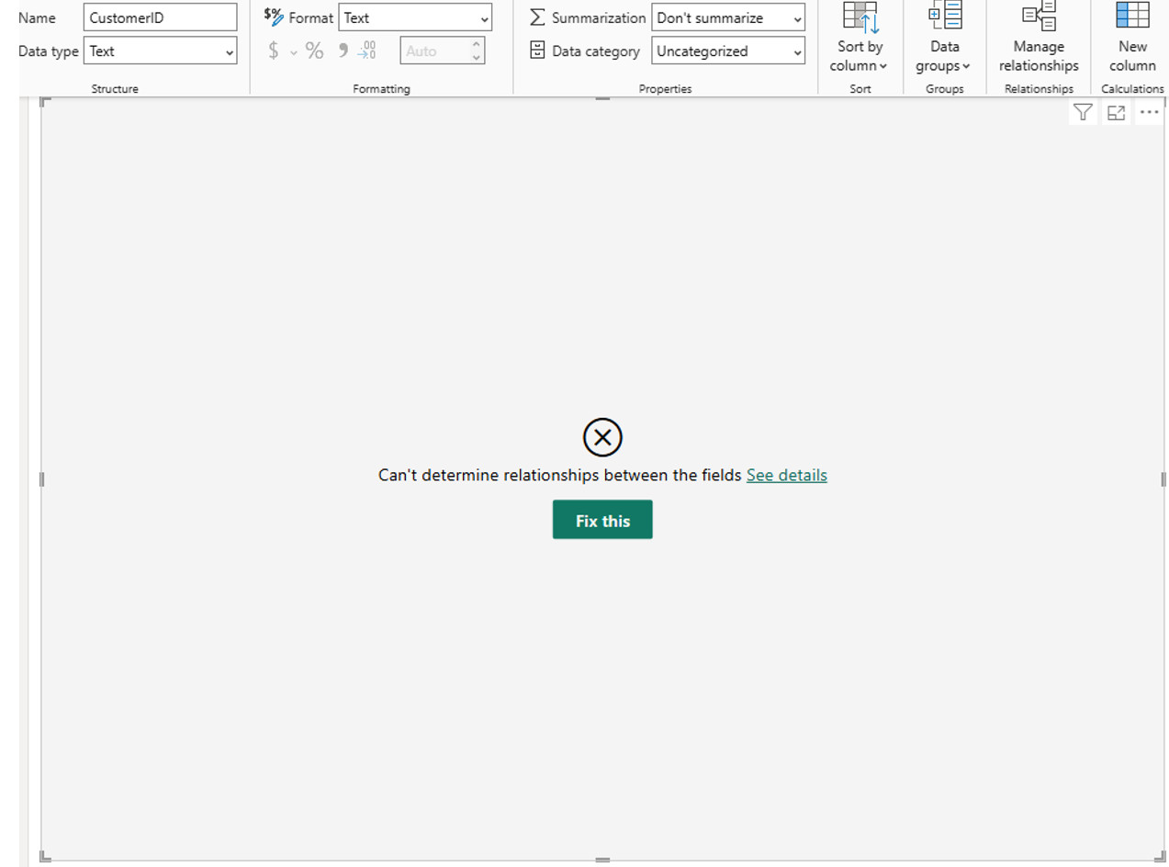This screenshot has height=867, width=1169.
Task: Click the Data category properties icon
Action: point(535,51)
